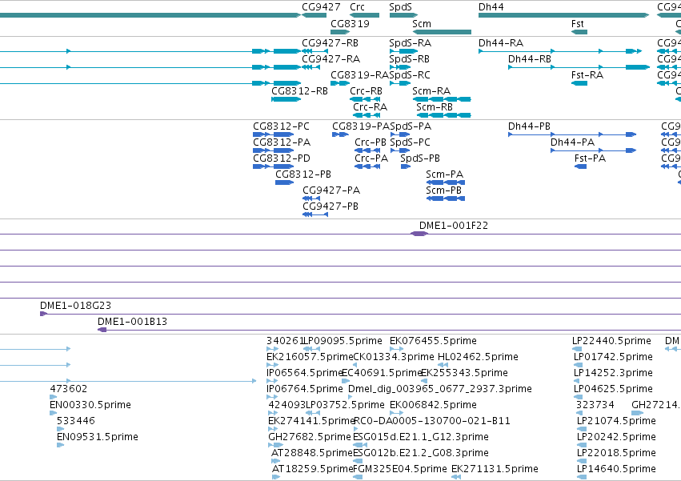Select the Scm-PA protein label

(444, 174)
